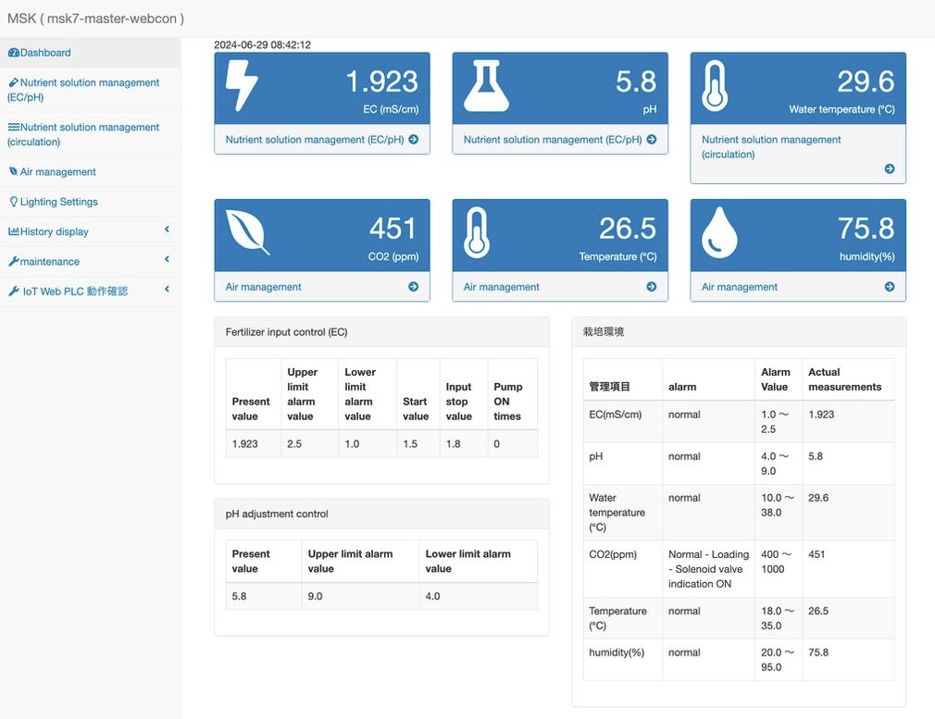
Task: Open Lighting Settings from the sidebar
Action: (x=58, y=202)
